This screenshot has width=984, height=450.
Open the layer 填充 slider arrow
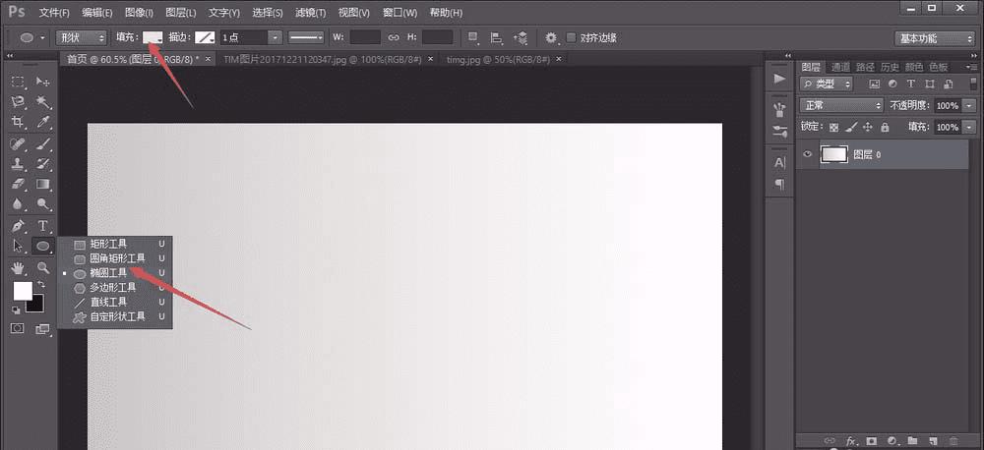970,127
